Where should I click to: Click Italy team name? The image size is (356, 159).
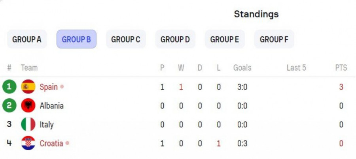(47, 124)
